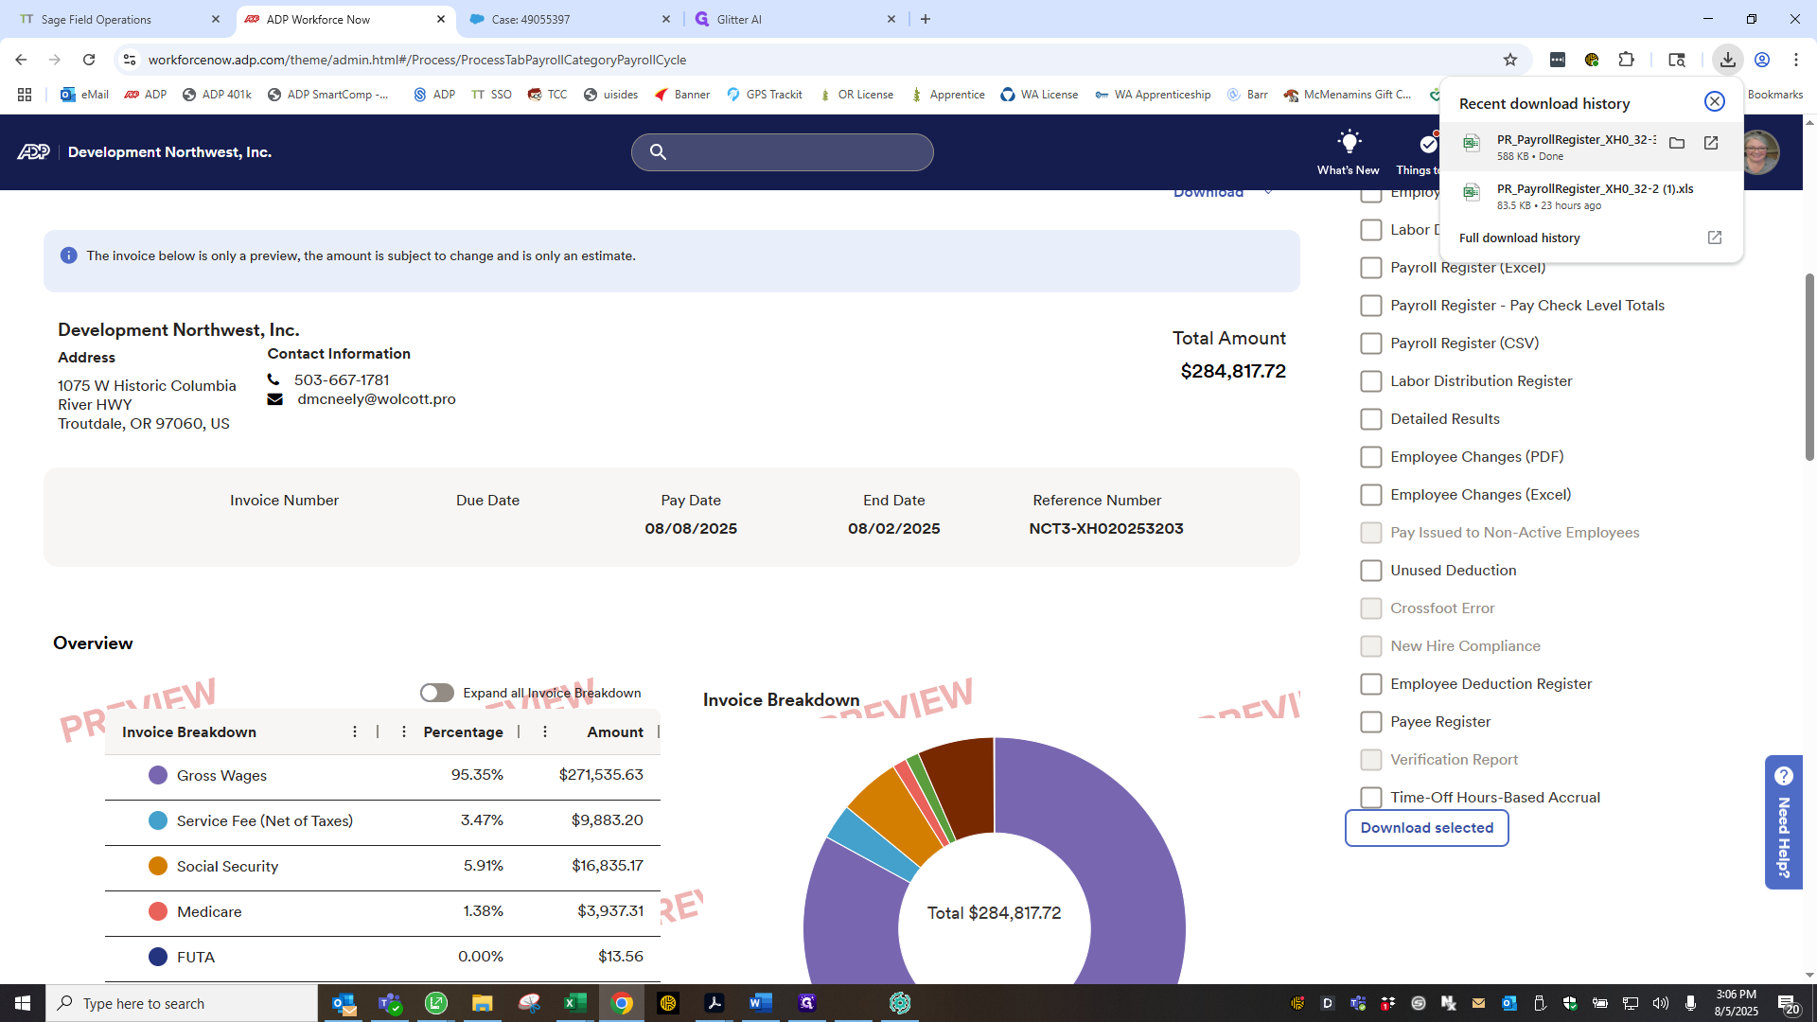Open ADP SmartComp bookmark
The height and width of the screenshot is (1022, 1817).
tap(328, 95)
